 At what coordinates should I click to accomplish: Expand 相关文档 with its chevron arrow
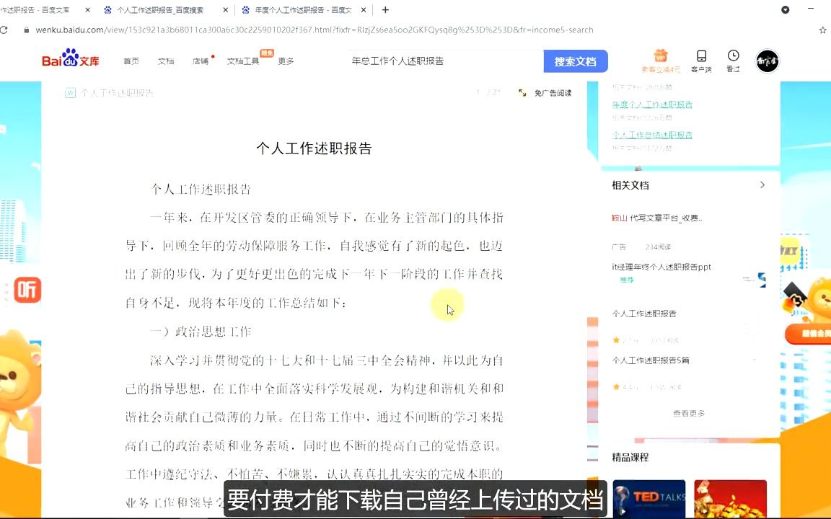(x=762, y=185)
